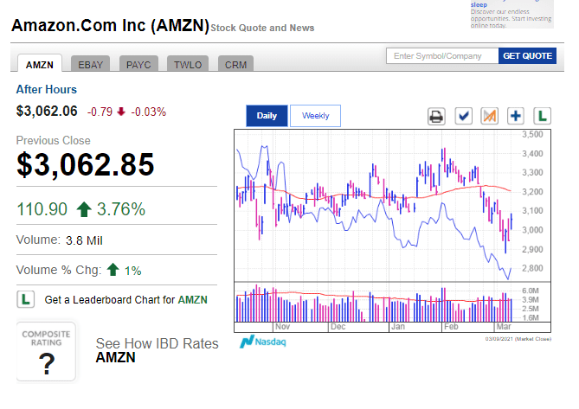Open the green Leaderboard L icon above chart

[x=542, y=116]
